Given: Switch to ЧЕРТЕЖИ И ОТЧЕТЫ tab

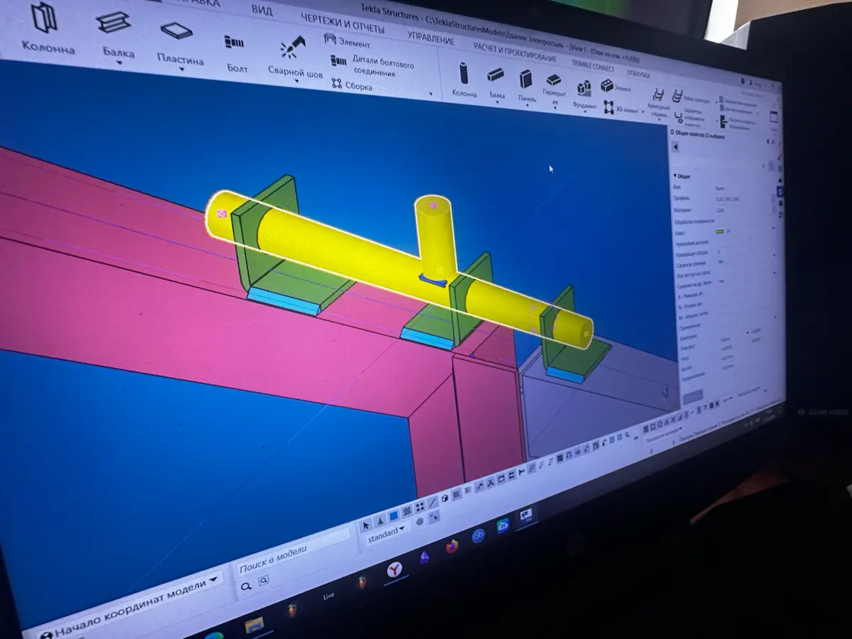Looking at the screenshot, I should tap(342, 23).
